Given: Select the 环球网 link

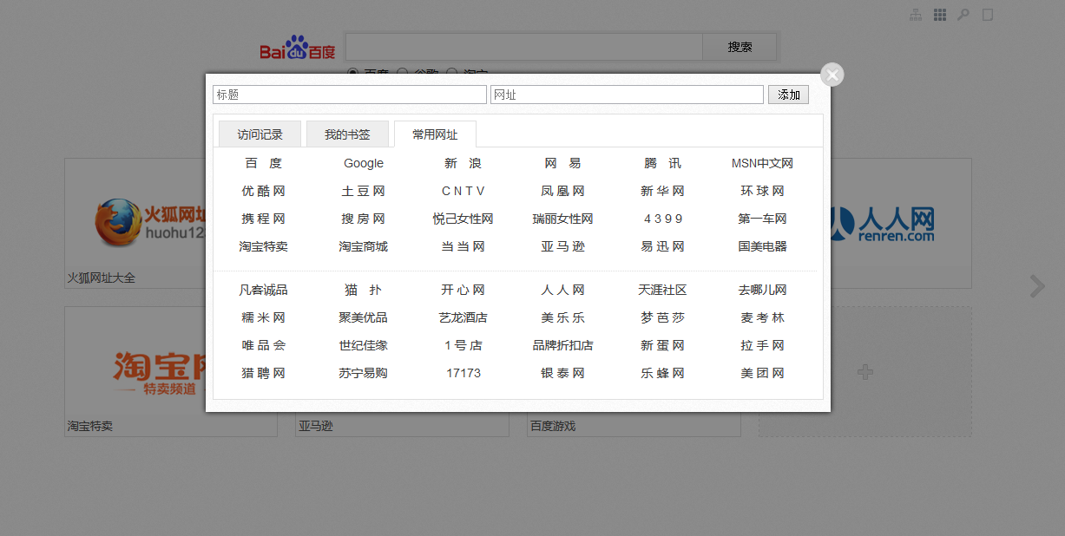Looking at the screenshot, I should click(x=763, y=191).
